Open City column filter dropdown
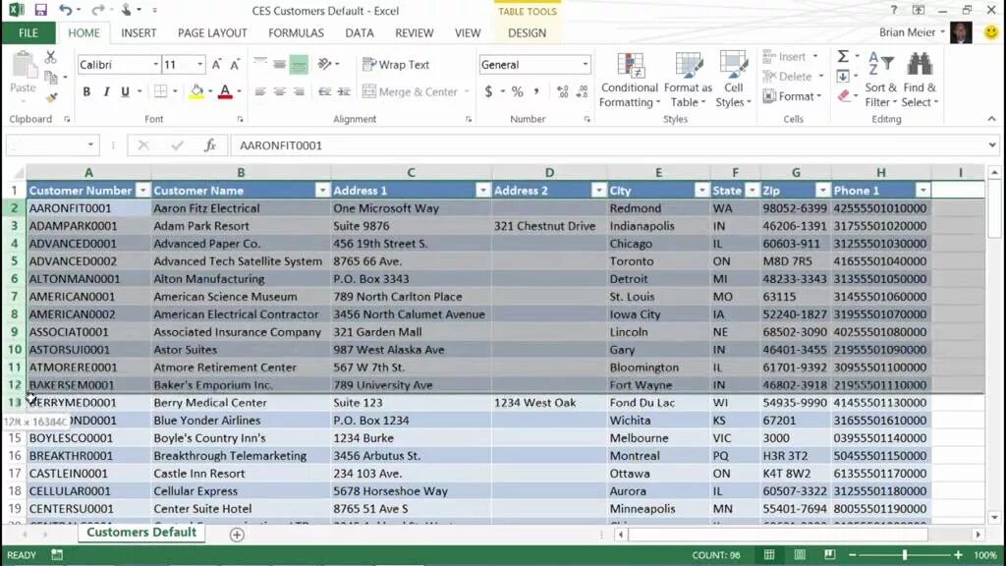 [701, 191]
